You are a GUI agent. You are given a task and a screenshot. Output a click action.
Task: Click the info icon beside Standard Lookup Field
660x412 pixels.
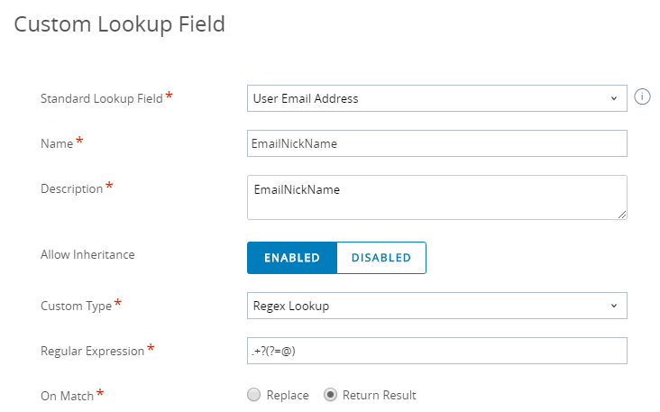coord(642,97)
